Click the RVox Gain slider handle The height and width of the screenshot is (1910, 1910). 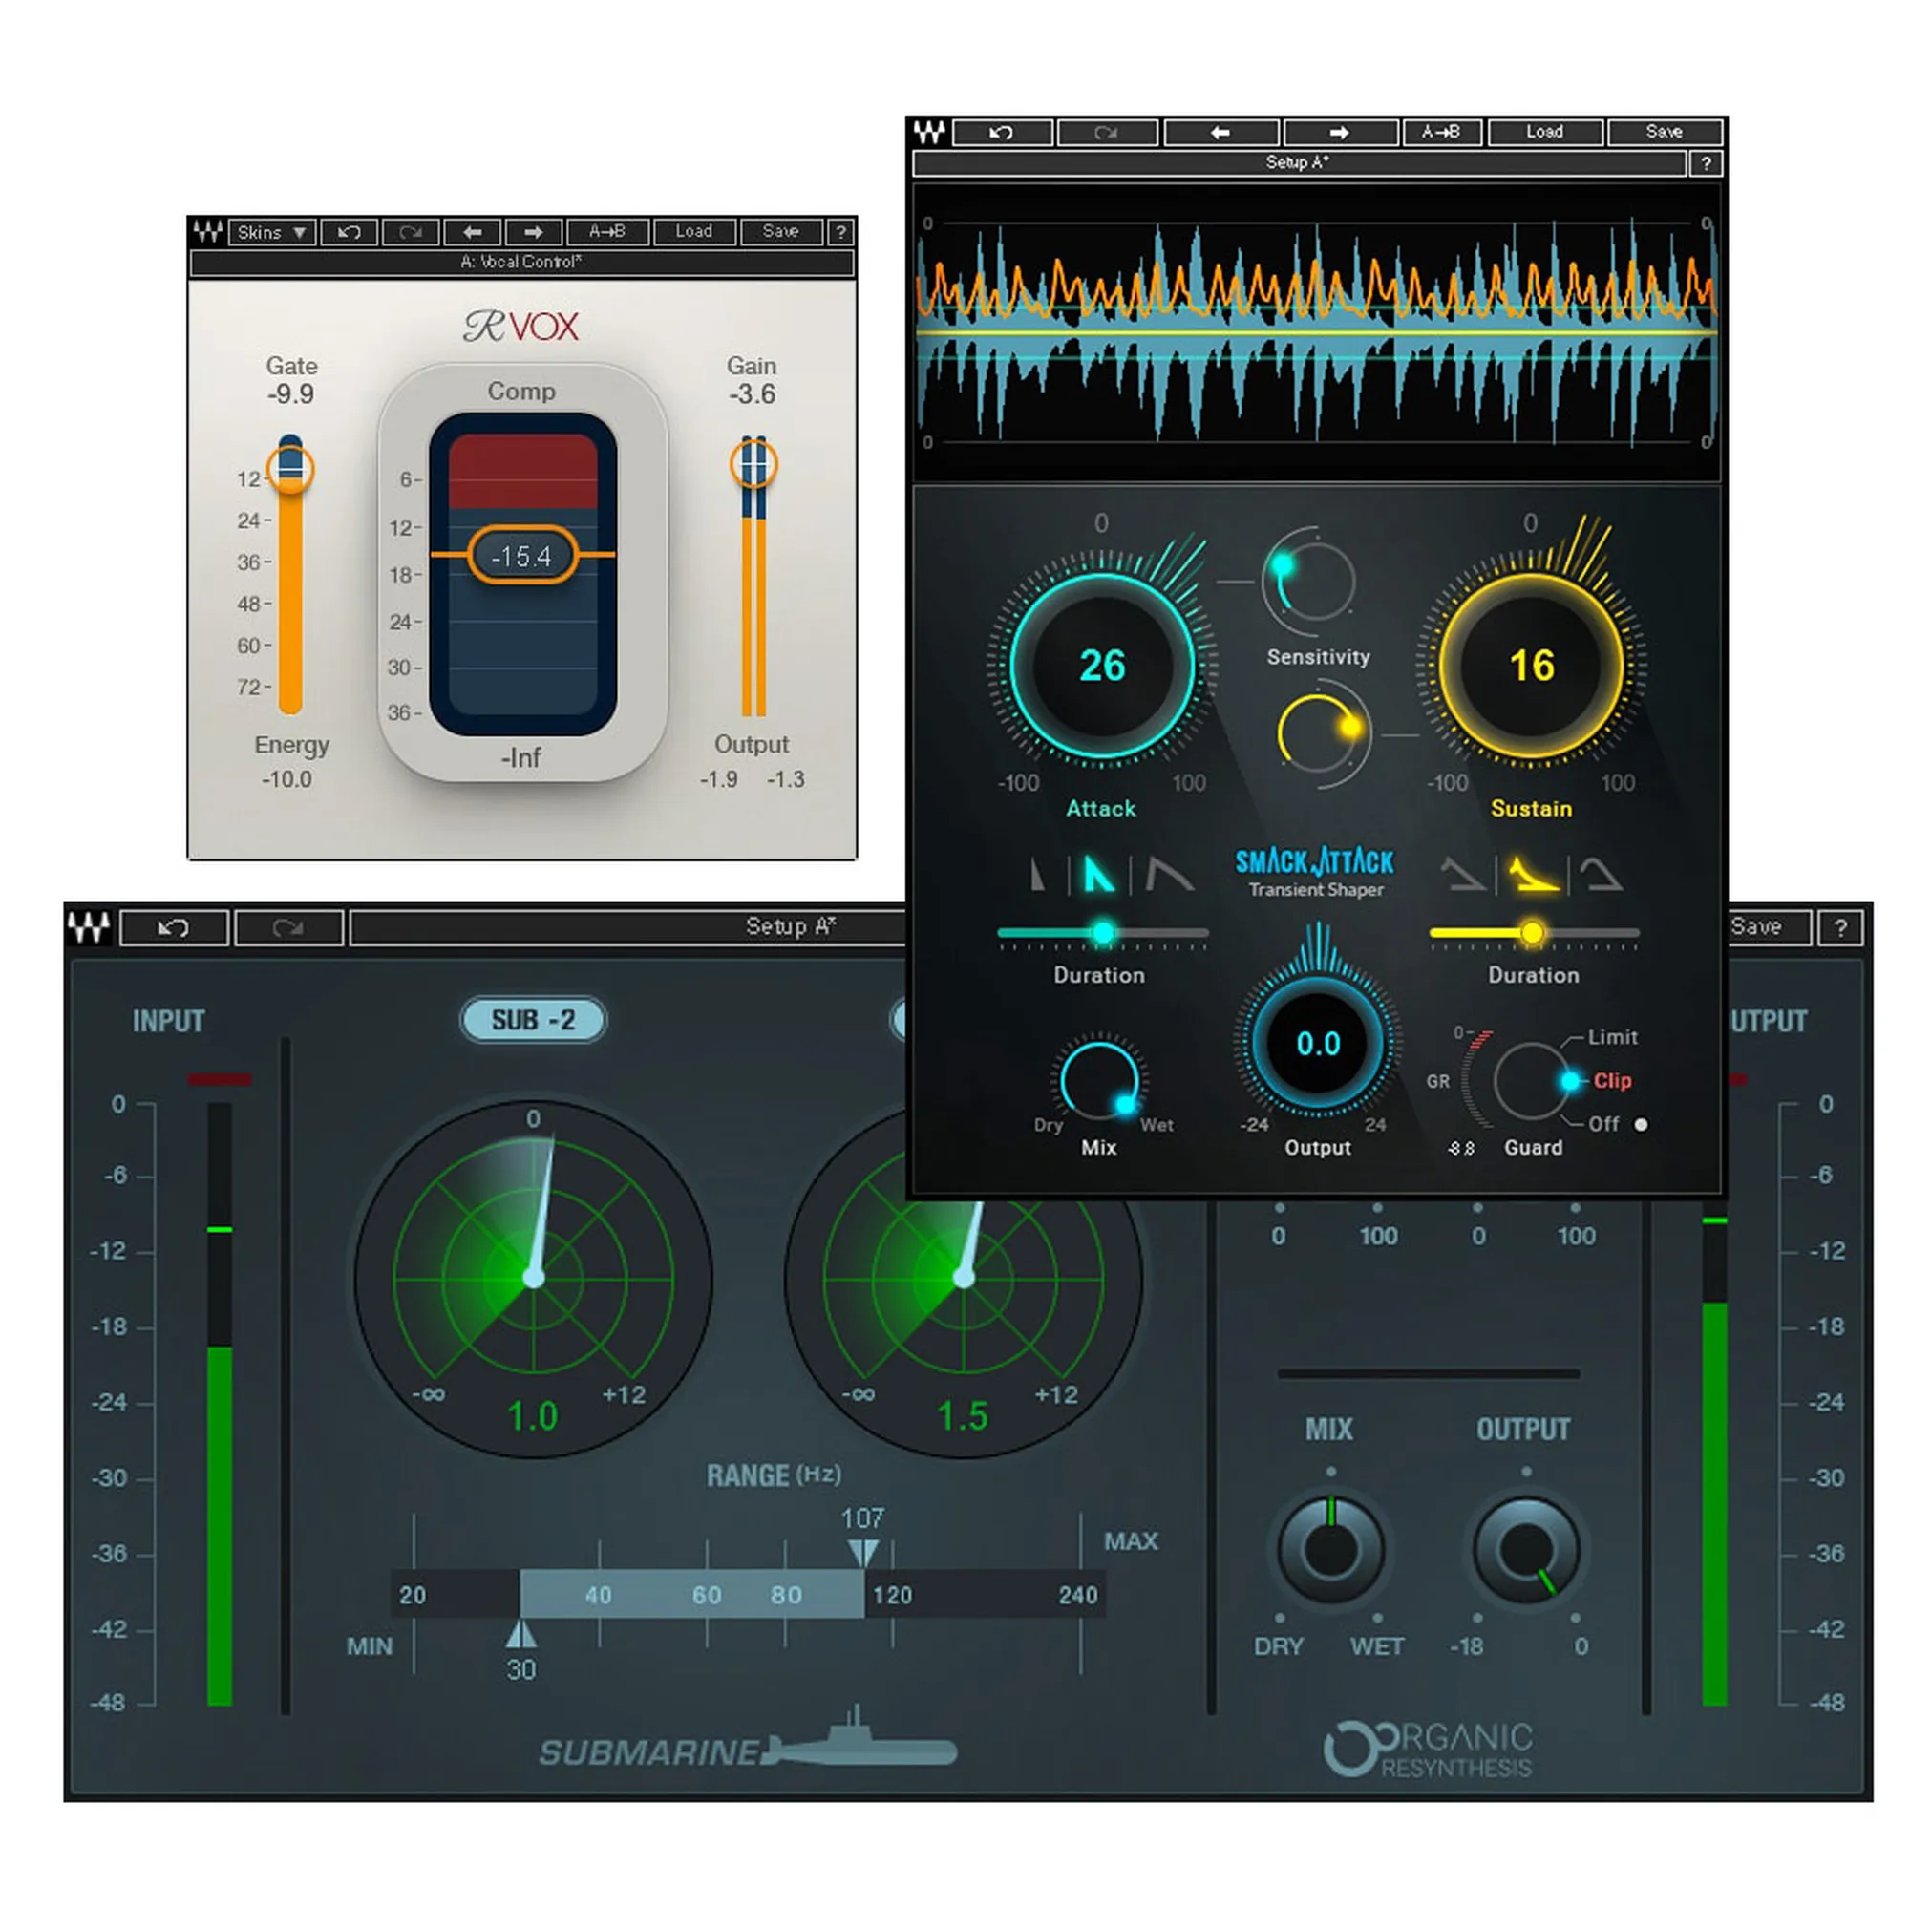click(x=754, y=464)
